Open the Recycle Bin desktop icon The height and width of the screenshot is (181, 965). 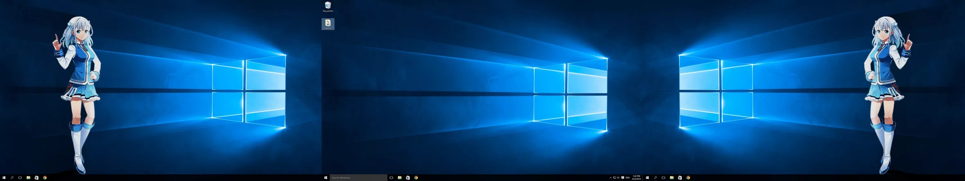[x=328, y=6]
